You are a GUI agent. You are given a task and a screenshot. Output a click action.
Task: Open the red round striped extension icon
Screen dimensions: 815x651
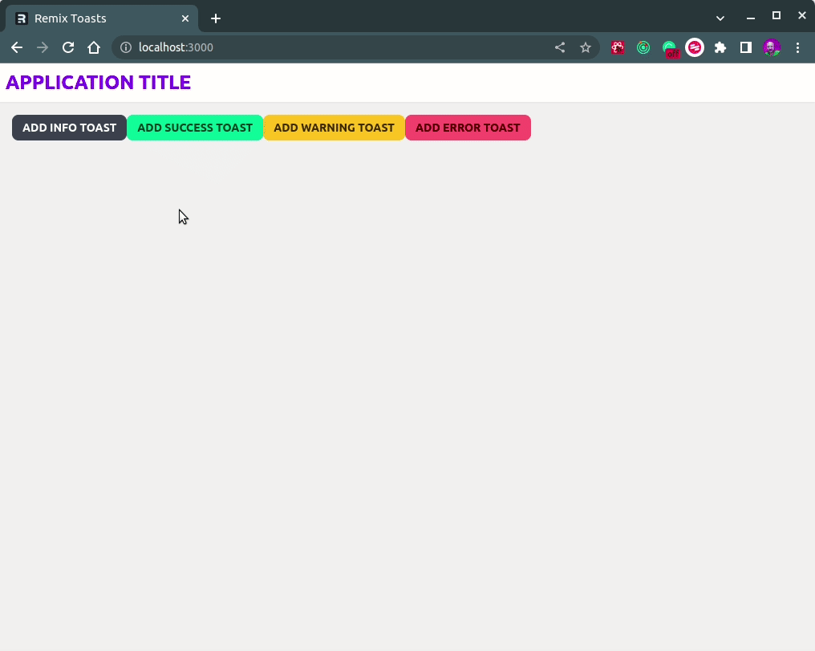tap(695, 48)
